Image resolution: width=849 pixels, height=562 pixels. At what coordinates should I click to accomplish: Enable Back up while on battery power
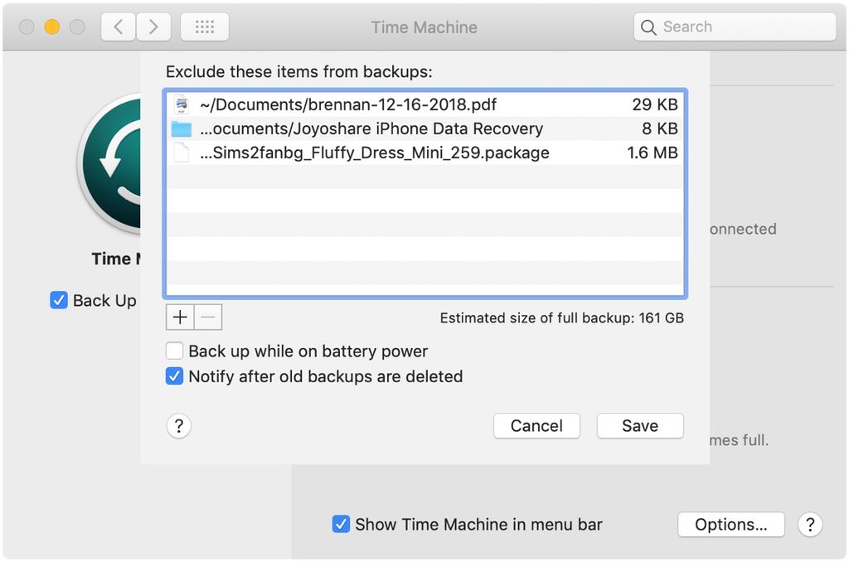[174, 351]
